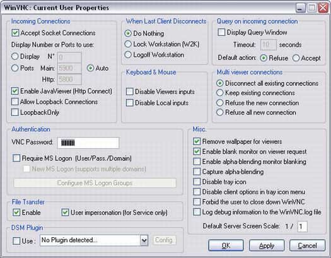Click the Cancel button

pos(307,245)
